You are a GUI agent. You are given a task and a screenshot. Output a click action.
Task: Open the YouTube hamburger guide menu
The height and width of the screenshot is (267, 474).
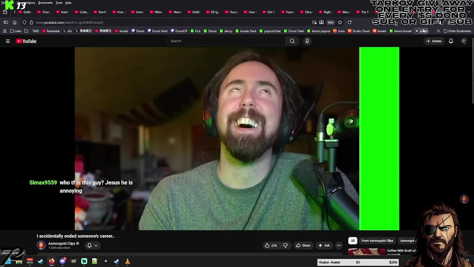pos(8,41)
